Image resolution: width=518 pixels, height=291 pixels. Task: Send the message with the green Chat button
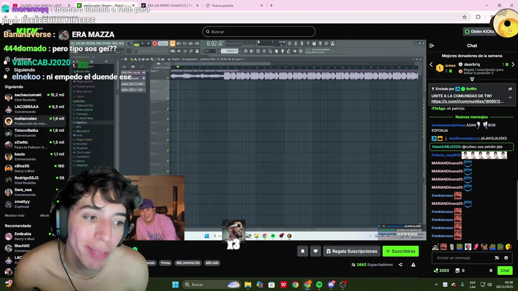(x=505, y=271)
